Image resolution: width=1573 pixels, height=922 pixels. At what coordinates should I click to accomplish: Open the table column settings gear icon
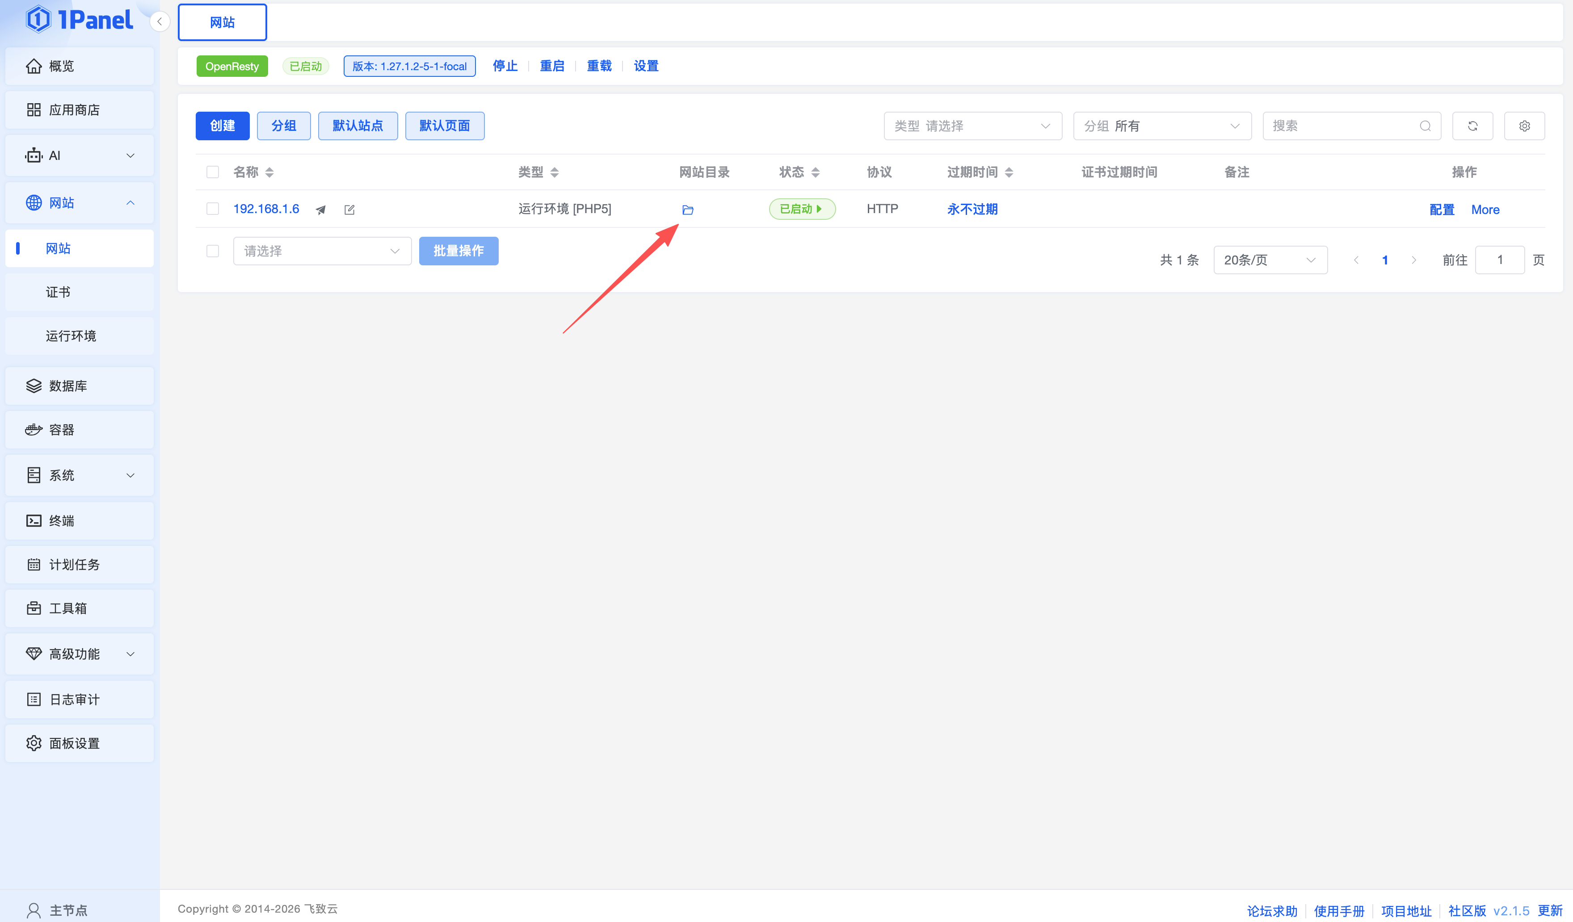1524,126
